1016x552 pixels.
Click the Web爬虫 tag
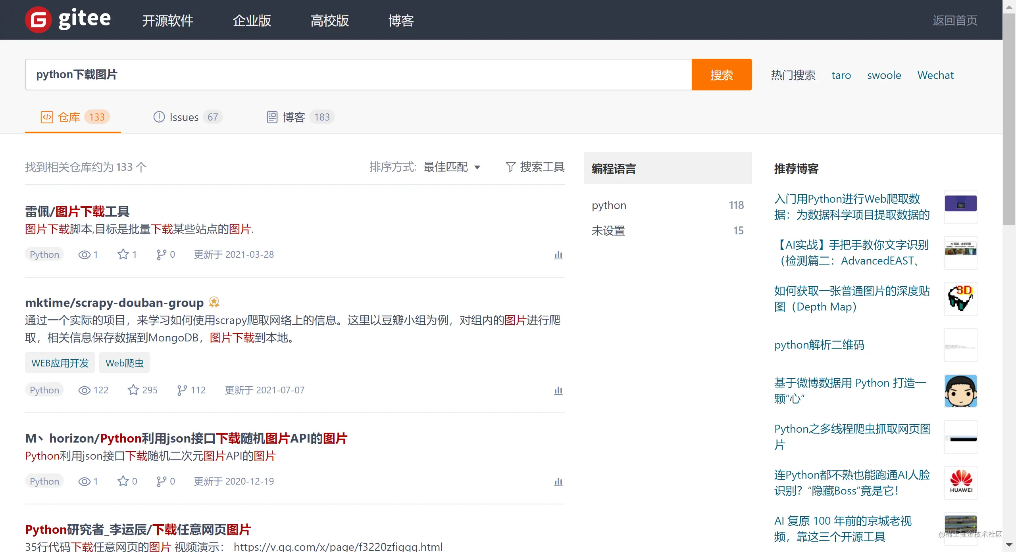click(125, 363)
